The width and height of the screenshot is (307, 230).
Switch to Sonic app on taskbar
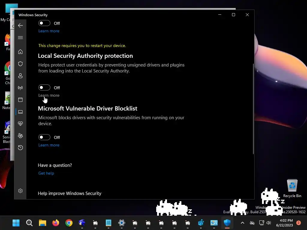coord(82,223)
